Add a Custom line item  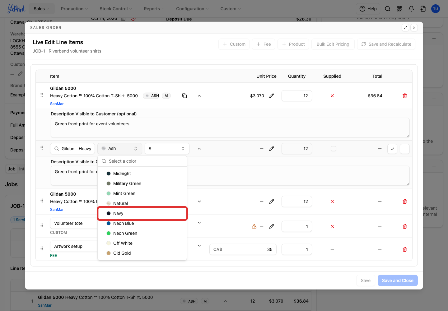234,44
